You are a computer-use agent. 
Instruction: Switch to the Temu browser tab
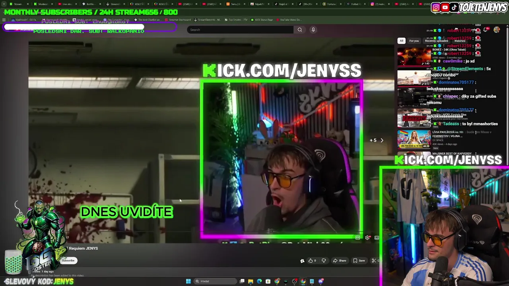point(236,4)
